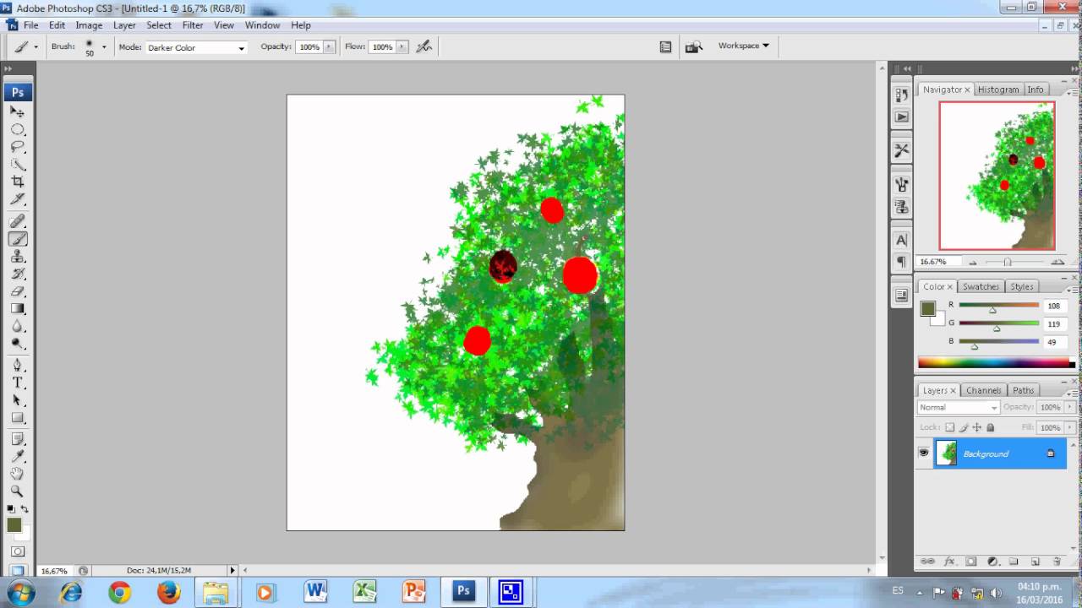Viewport: 1082px width, 608px height.
Task: Open the Workspace dropdown
Action: pos(744,46)
